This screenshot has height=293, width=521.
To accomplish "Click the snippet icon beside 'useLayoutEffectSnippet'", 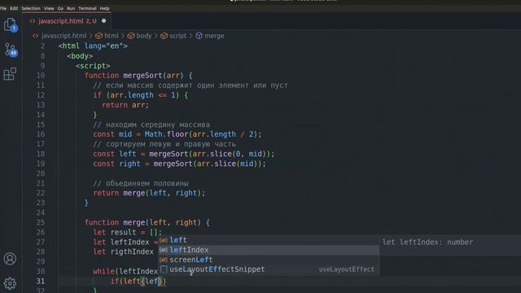I will pyautogui.click(x=164, y=269).
